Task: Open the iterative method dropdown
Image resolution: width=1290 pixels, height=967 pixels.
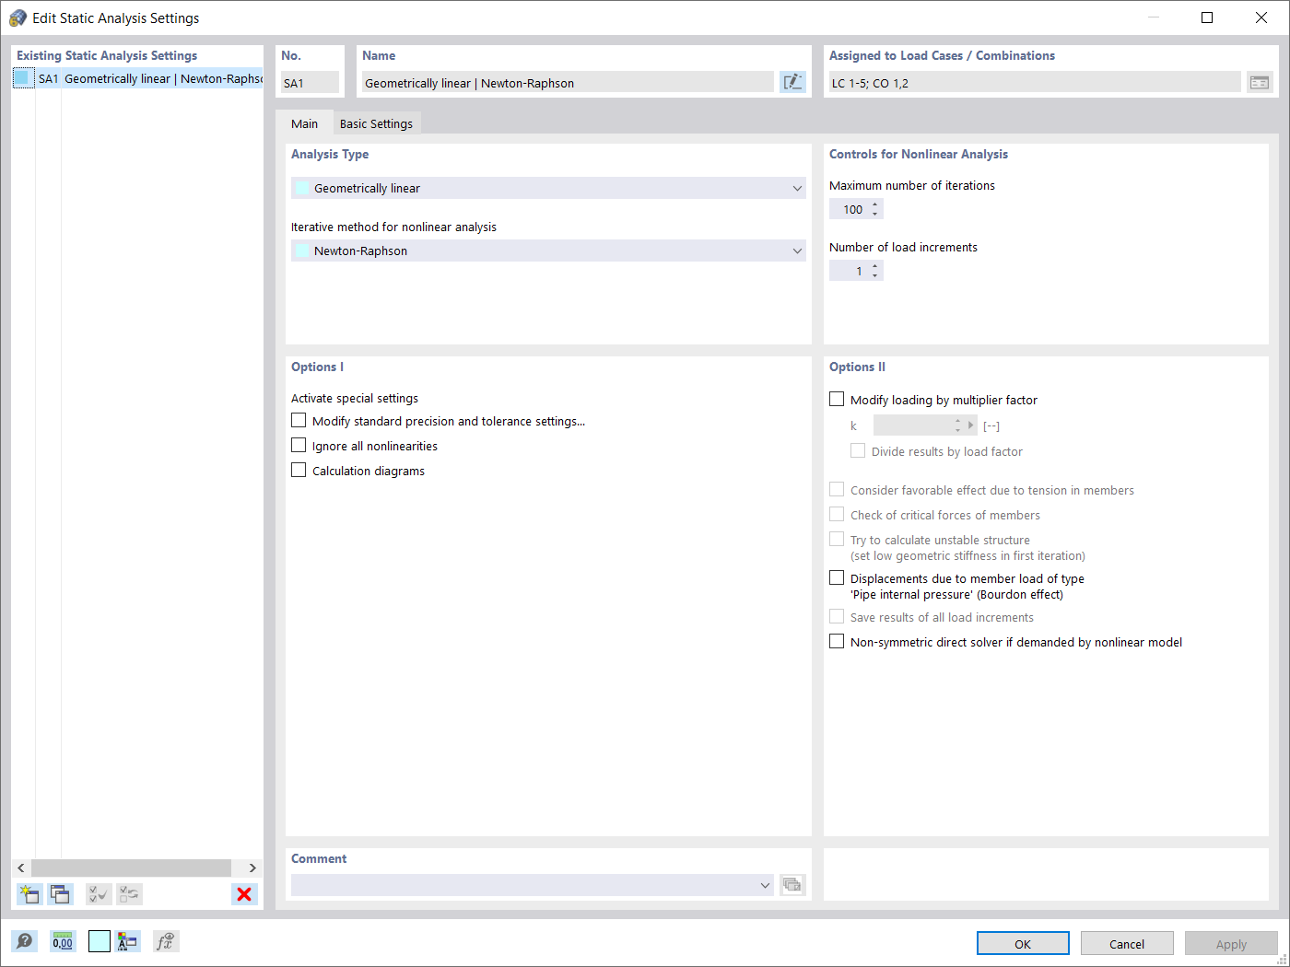Action: (797, 250)
